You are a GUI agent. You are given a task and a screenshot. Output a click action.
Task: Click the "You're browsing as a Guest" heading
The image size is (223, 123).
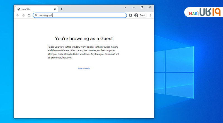click(x=84, y=39)
